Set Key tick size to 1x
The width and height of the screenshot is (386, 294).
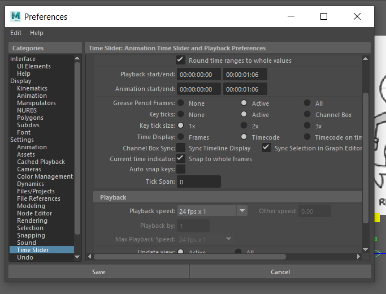pyautogui.click(x=181, y=126)
